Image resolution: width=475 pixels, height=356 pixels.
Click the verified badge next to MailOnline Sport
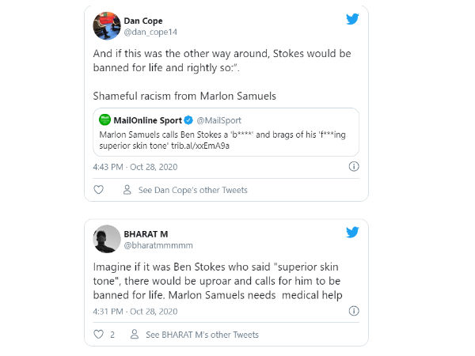(188, 120)
